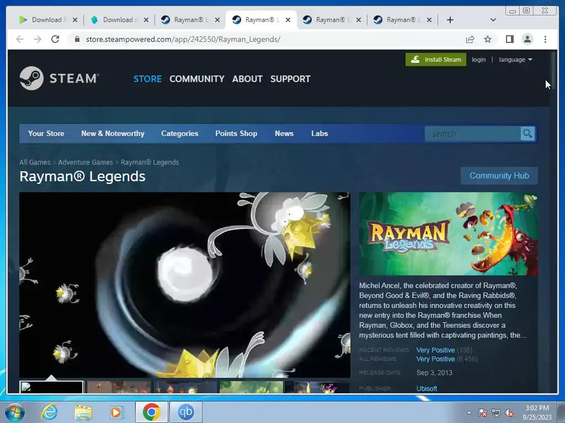Image resolution: width=565 pixels, height=423 pixels.
Task: Open the Points Shop tab
Action: pos(236,133)
